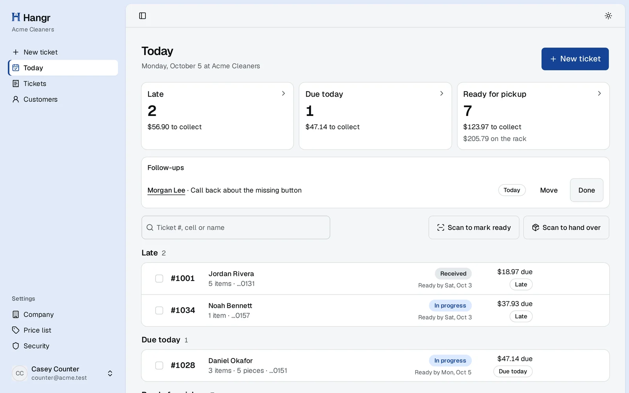Expand the Due today card chevron

(441, 94)
